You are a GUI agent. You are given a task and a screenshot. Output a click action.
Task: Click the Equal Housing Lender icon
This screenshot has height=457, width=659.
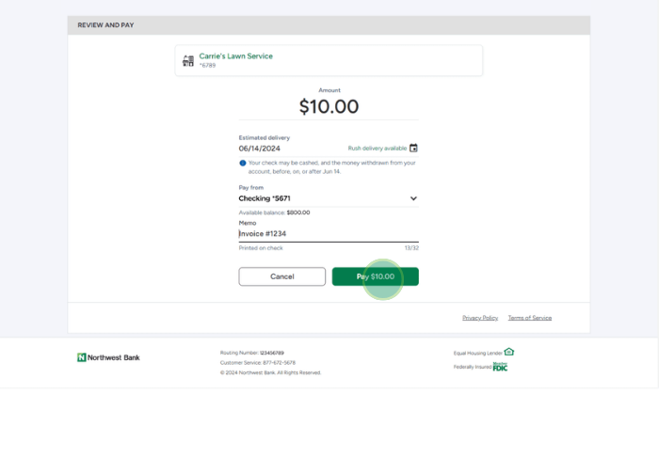(509, 352)
